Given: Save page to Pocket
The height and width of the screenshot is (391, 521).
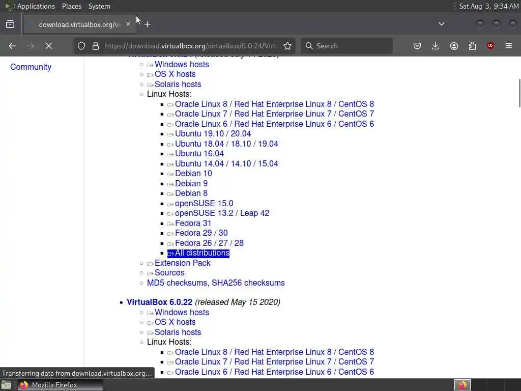Looking at the screenshot, I should coord(417,46).
